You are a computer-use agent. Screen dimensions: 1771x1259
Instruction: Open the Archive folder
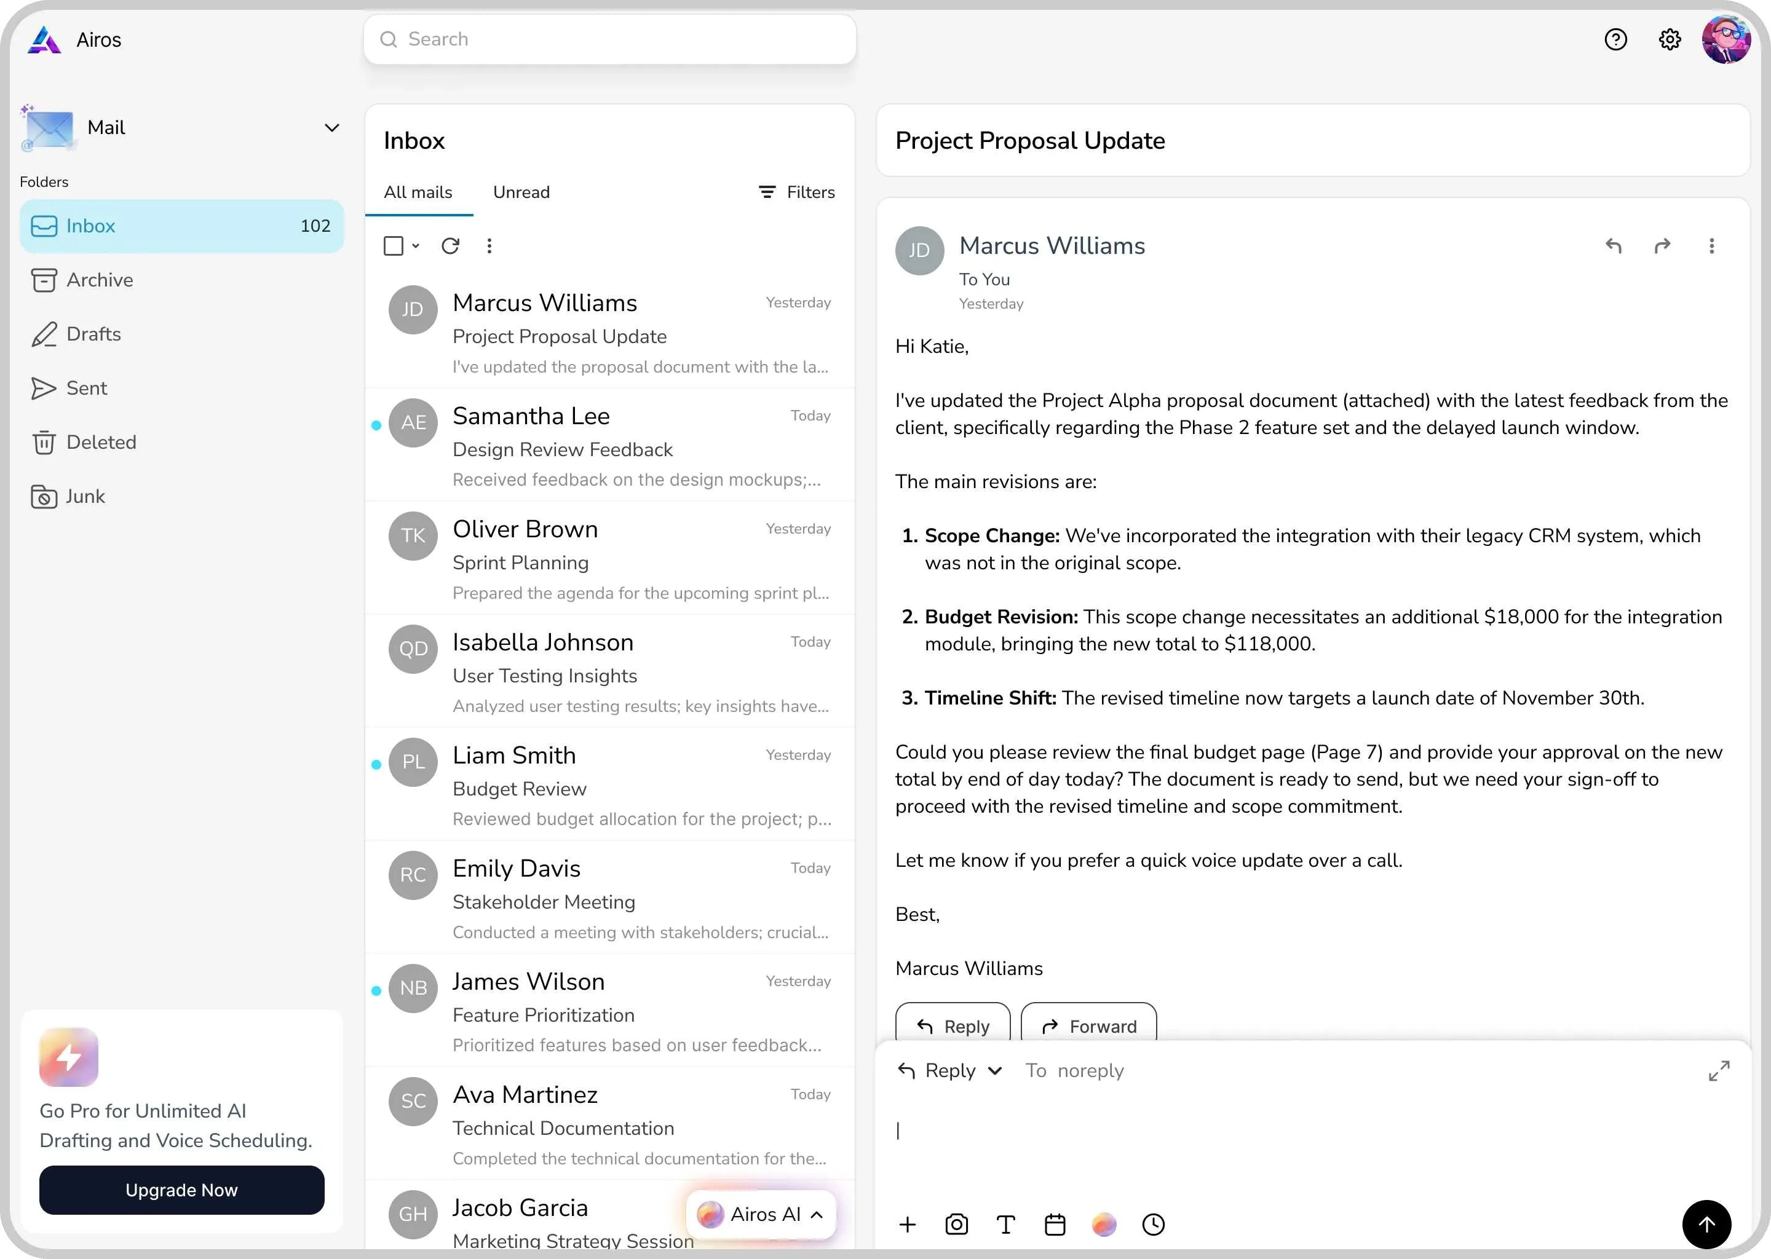point(181,280)
